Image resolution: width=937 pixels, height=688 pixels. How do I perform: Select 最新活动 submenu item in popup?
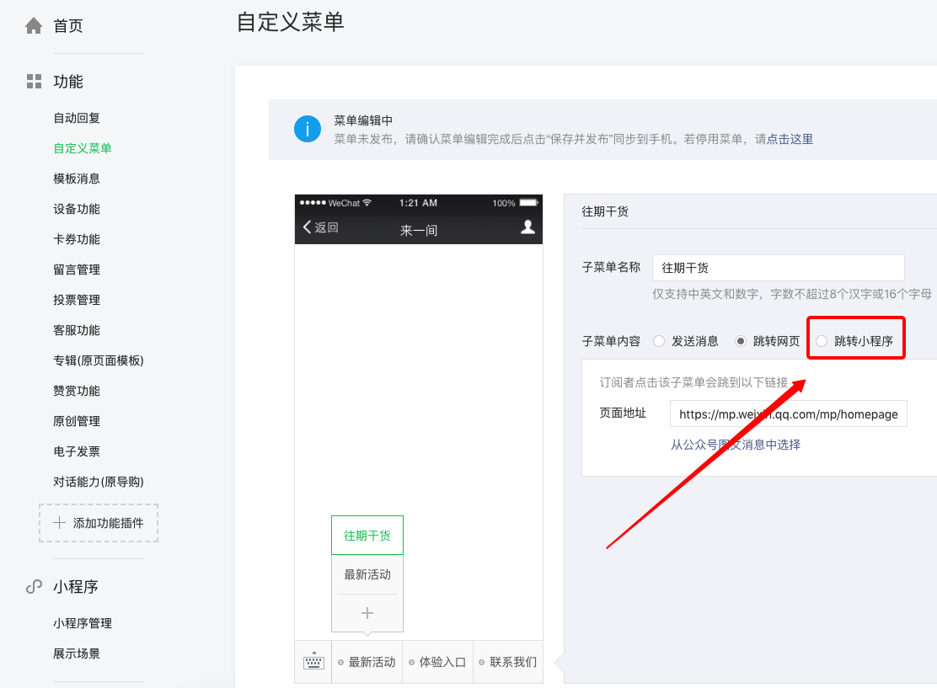click(367, 574)
